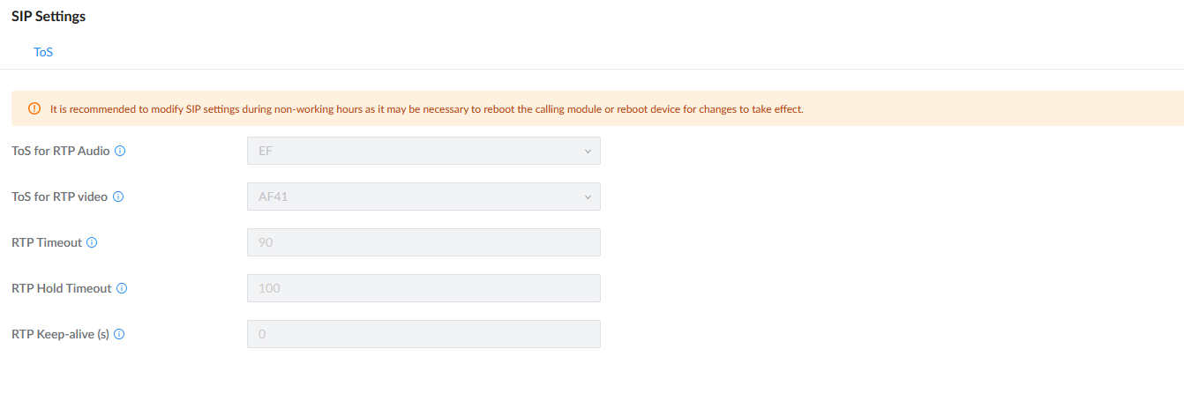This screenshot has width=1184, height=401.
Task: Click info icon beside ToS for RTP Audio
Action: click(121, 151)
